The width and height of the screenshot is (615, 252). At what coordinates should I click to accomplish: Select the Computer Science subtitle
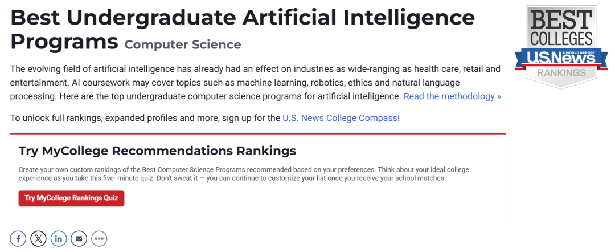(183, 44)
